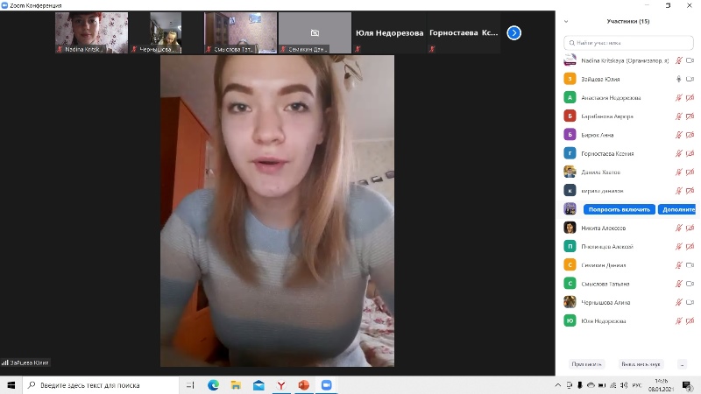Collapse the Участники panel with the chevron
Image resolution: width=701 pixels, height=394 pixels.
(567, 21)
